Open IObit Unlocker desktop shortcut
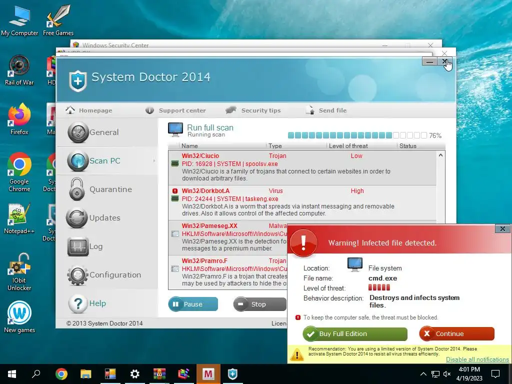 point(19,272)
